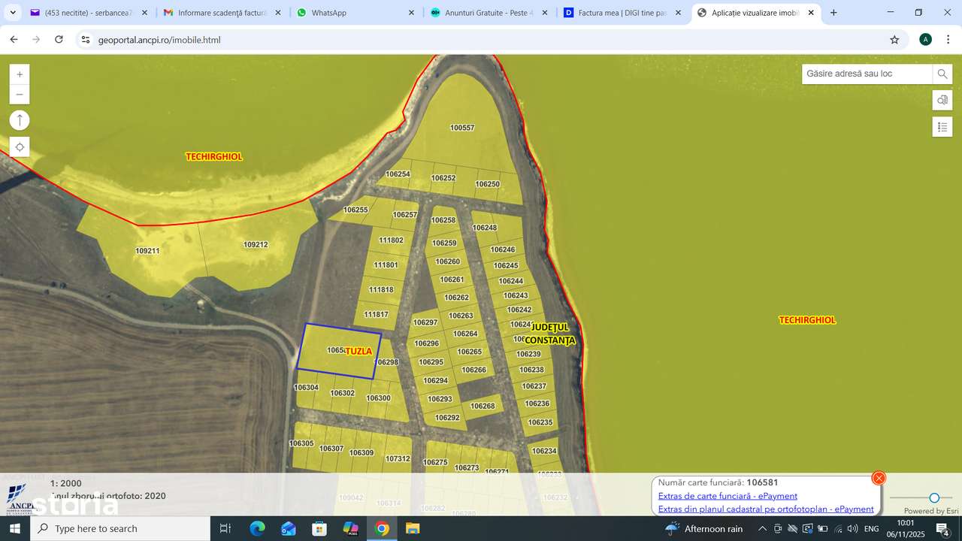Switch to the WhatsApp tab
The width and height of the screenshot is (962, 541).
pyautogui.click(x=356, y=13)
